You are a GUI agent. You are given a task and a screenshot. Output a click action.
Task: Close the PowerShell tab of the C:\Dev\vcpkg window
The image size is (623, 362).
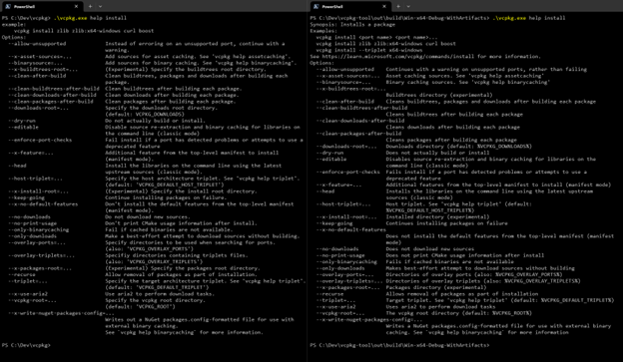pyautogui.click(x=76, y=6)
